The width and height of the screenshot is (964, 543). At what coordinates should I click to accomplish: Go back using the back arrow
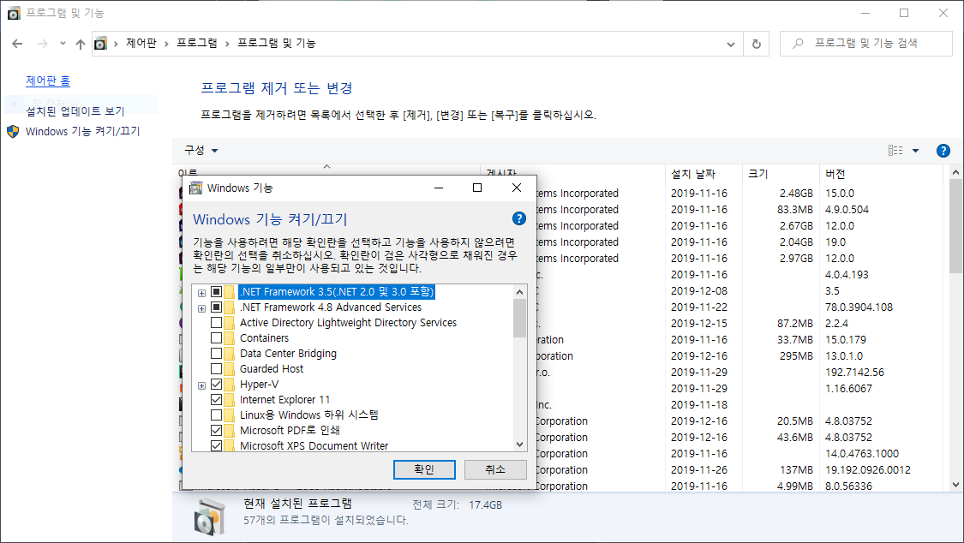click(x=17, y=44)
